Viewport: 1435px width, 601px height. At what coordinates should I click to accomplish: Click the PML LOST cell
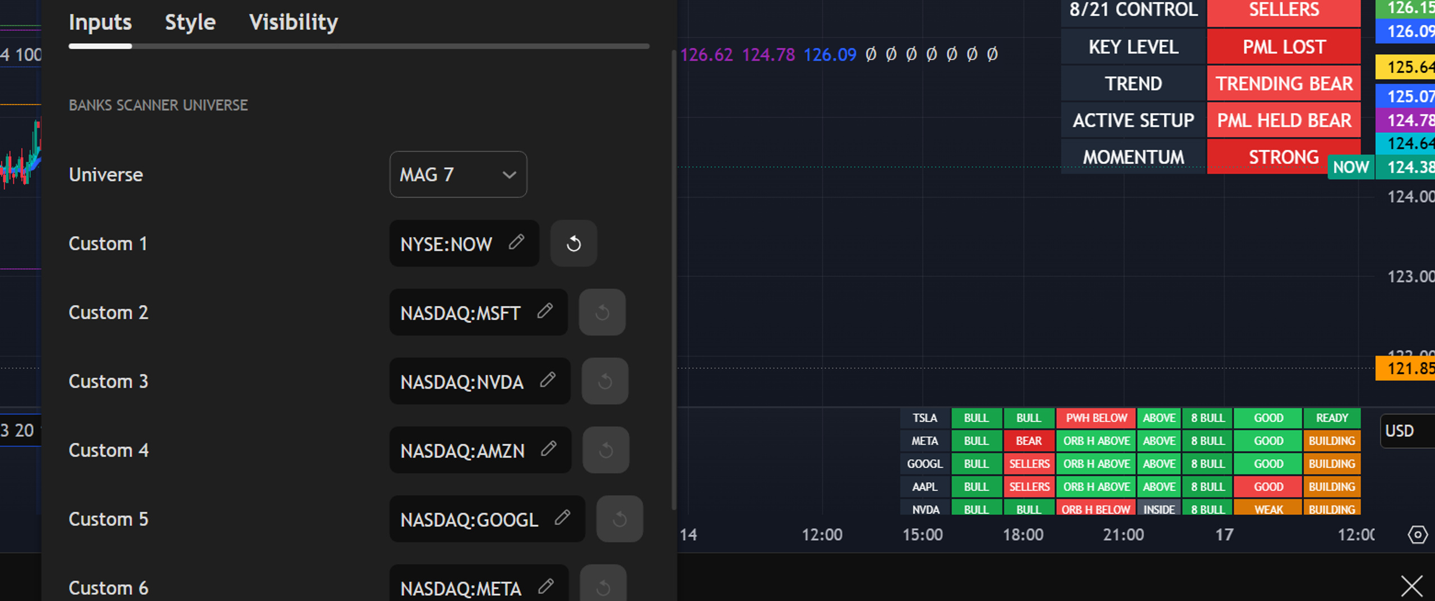(1284, 47)
